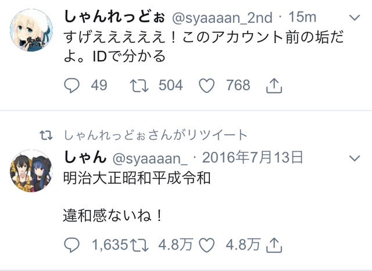Open options chevron on first tweet
The width and height of the screenshot is (372, 271).
pos(355,17)
